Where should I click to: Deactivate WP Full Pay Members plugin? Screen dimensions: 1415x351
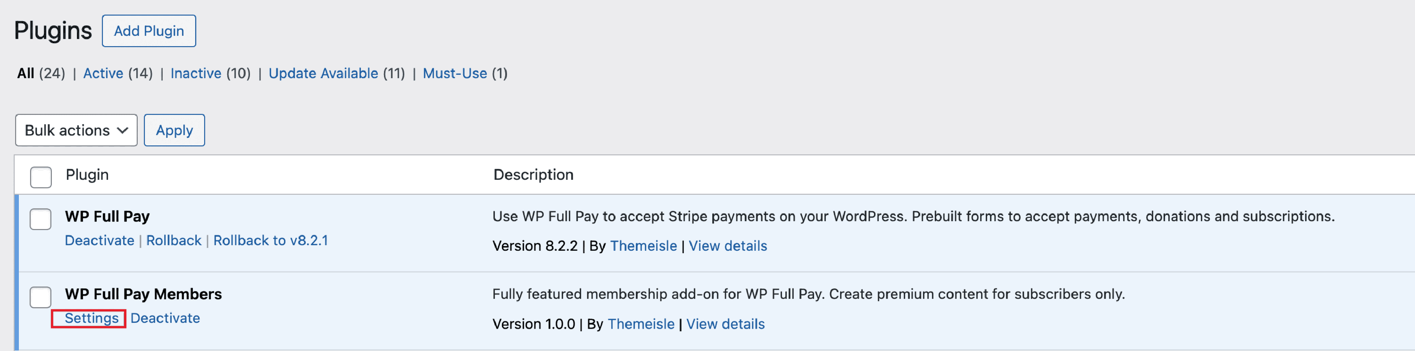coord(165,318)
